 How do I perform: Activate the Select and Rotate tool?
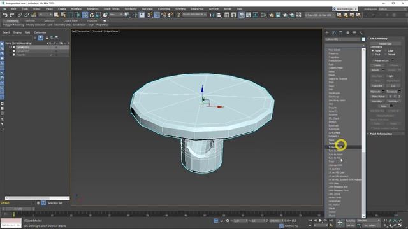(x=92, y=15)
